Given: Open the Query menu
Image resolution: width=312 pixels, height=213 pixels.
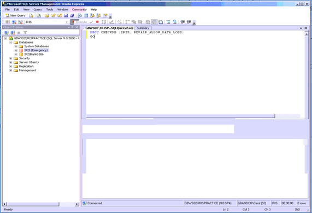Looking at the screenshot, I should [x=38, y=9].
